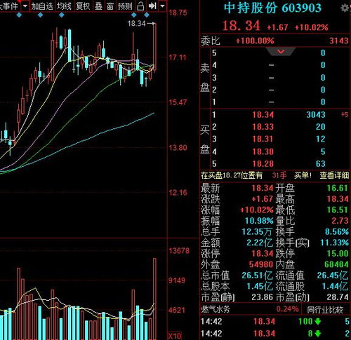Toggle the 均线 moving average display
Image resolution: width=351 pixels, height=340 pixels.
click(64, 6)
